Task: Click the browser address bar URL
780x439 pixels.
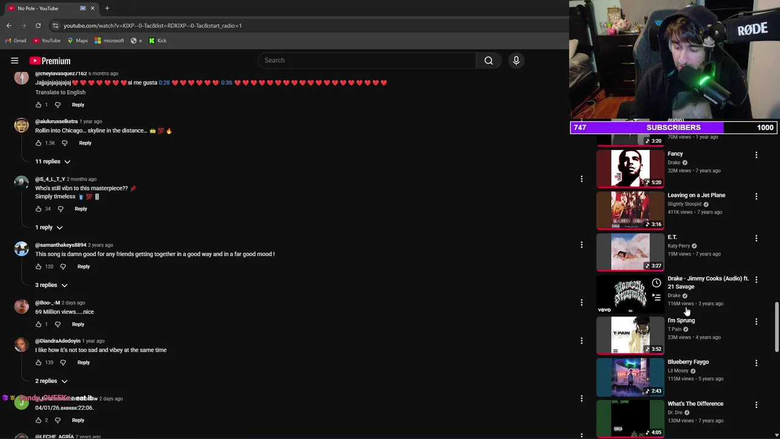Action: 152,26
